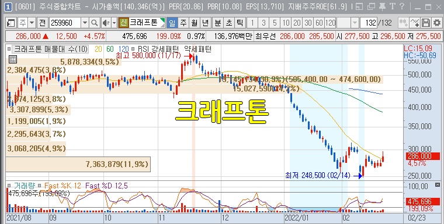Open help question mark icon
Screen dimensions: 444x224
tap(402, 6)
